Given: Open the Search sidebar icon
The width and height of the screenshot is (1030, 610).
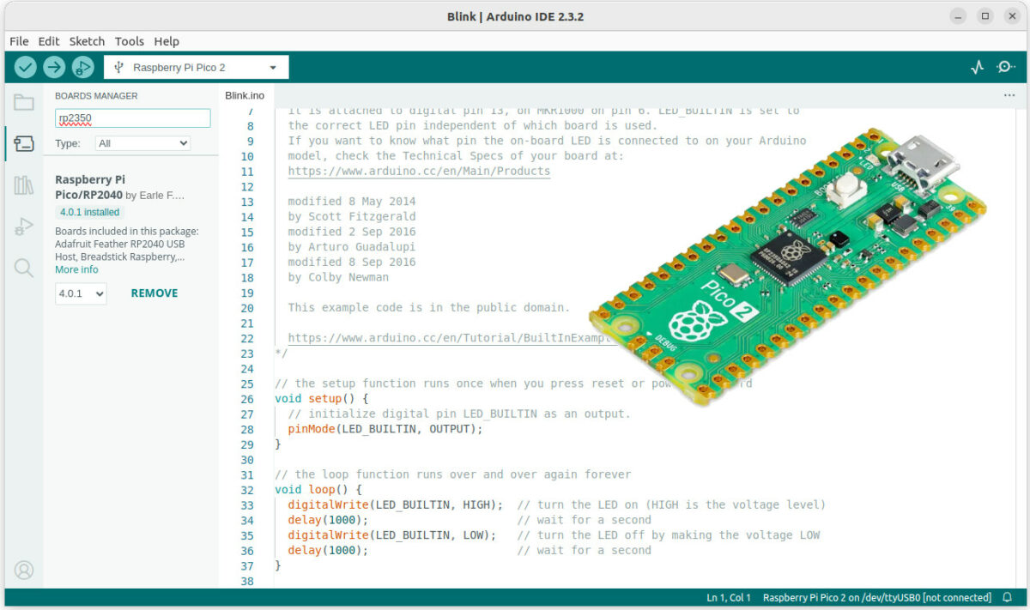Looking at the screenshot, I should (23, 268).
